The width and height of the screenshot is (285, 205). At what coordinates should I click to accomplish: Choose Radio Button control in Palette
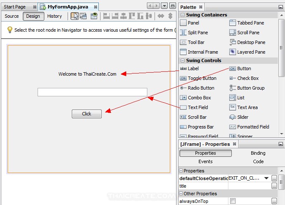click(197, 88)
